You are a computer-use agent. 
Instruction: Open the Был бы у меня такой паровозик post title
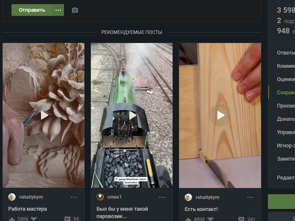point(122,213)
